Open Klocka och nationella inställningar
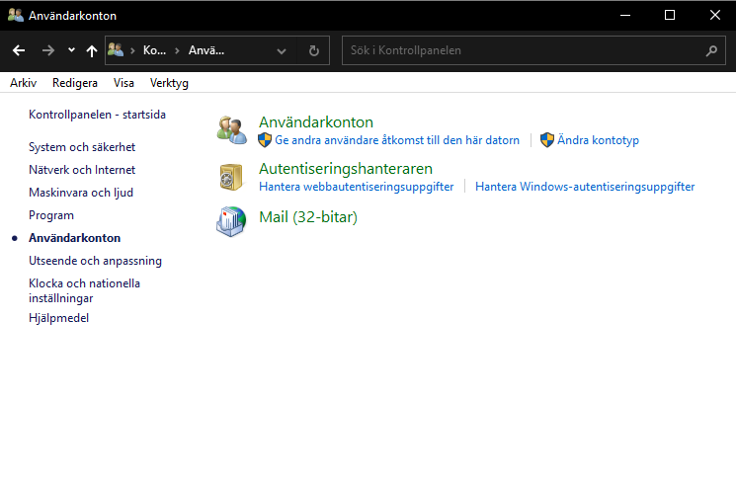Screen dimensions: 736x480 pos(85,290)
